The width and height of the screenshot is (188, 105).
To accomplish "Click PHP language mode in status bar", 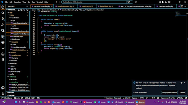I will point(153,98).
